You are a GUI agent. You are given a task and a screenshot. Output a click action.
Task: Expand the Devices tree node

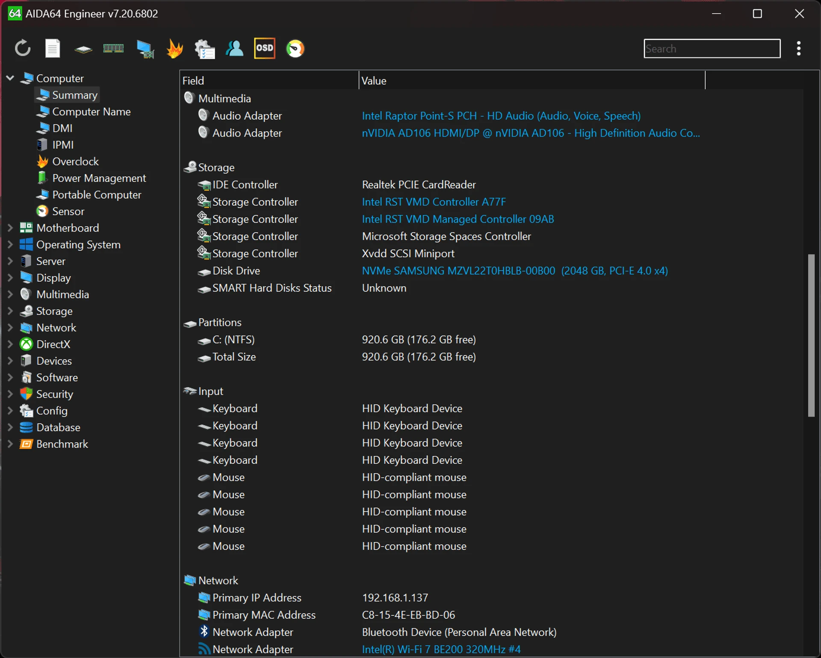coord(10,361)
